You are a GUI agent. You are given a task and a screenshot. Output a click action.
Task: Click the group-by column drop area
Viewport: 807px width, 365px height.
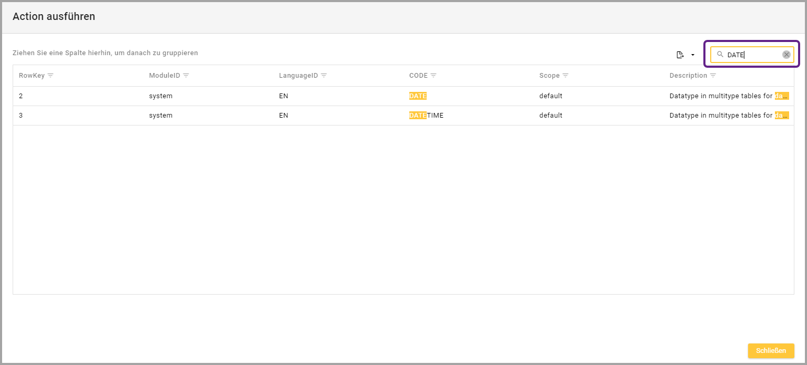click(x=105, y=53)
